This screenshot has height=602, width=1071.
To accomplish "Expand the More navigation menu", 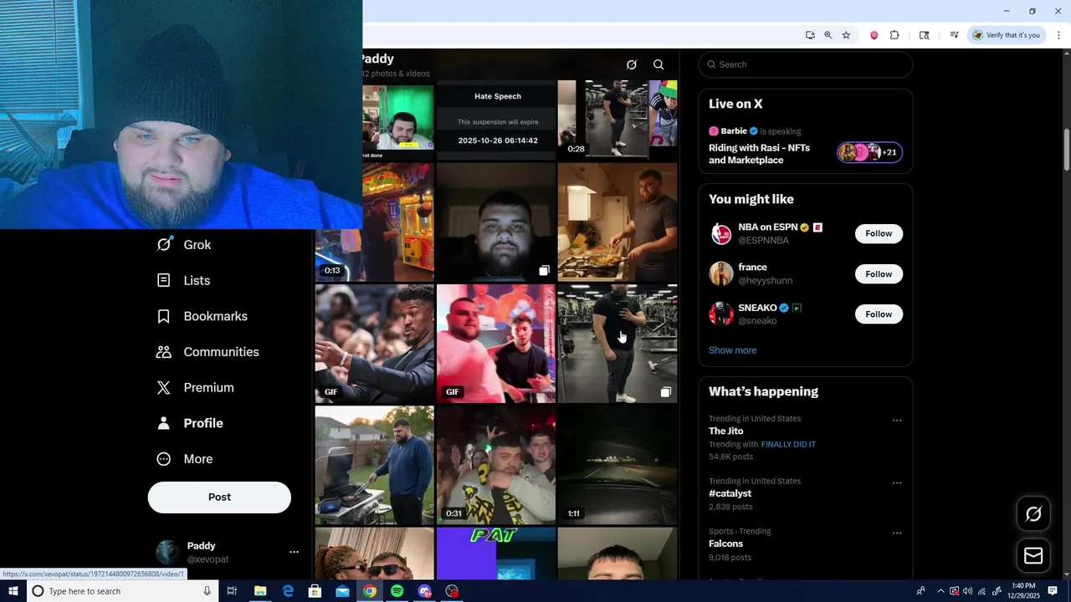I will (185, 459).
